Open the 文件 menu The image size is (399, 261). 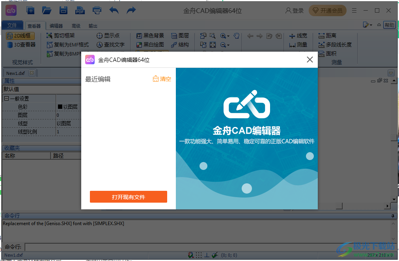tap(12, 25)
